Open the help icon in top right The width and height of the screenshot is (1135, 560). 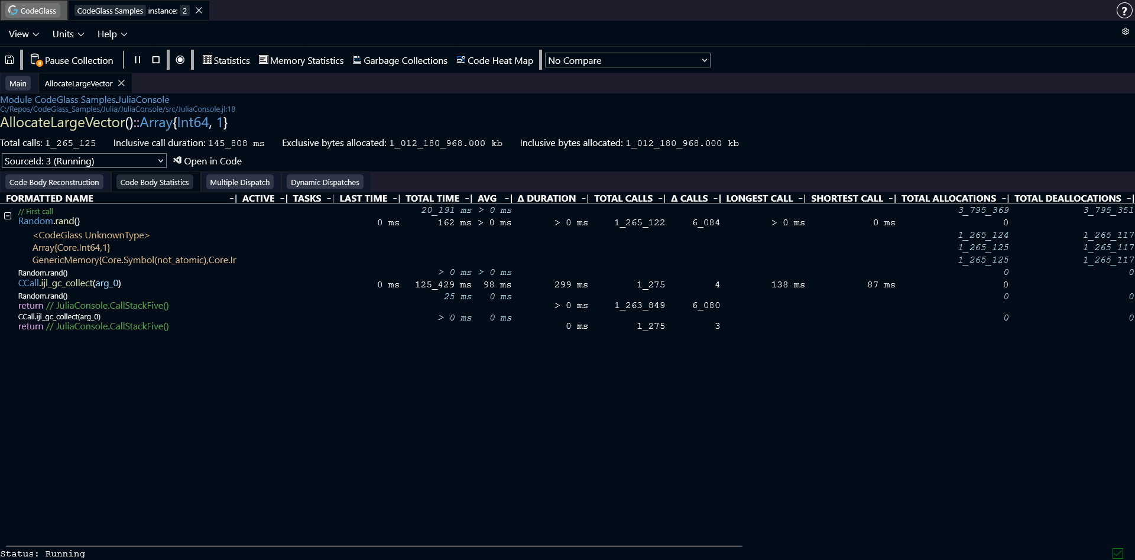[1124, 10]
